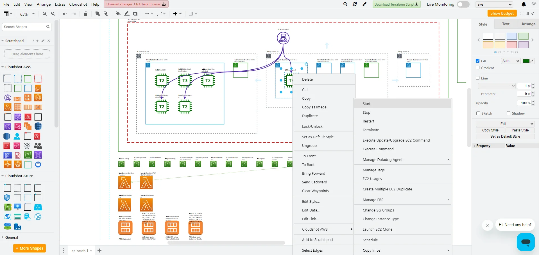Open the ap-south-1 page tab
This screenshot has height=255, width=539.
coord(81,251)
